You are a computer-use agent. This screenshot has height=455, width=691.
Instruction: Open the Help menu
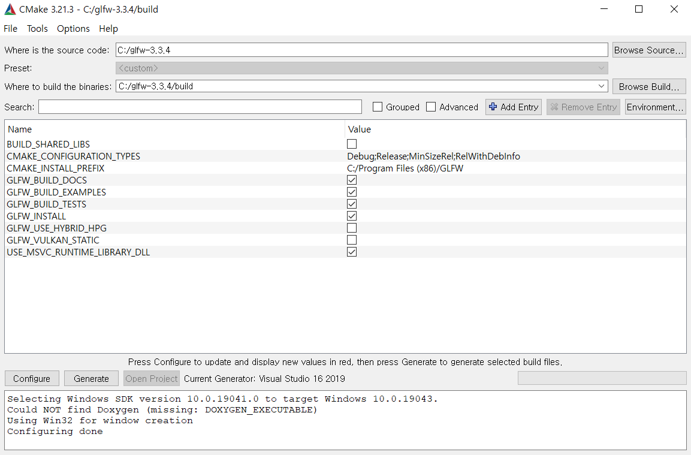tap(108, 29)
